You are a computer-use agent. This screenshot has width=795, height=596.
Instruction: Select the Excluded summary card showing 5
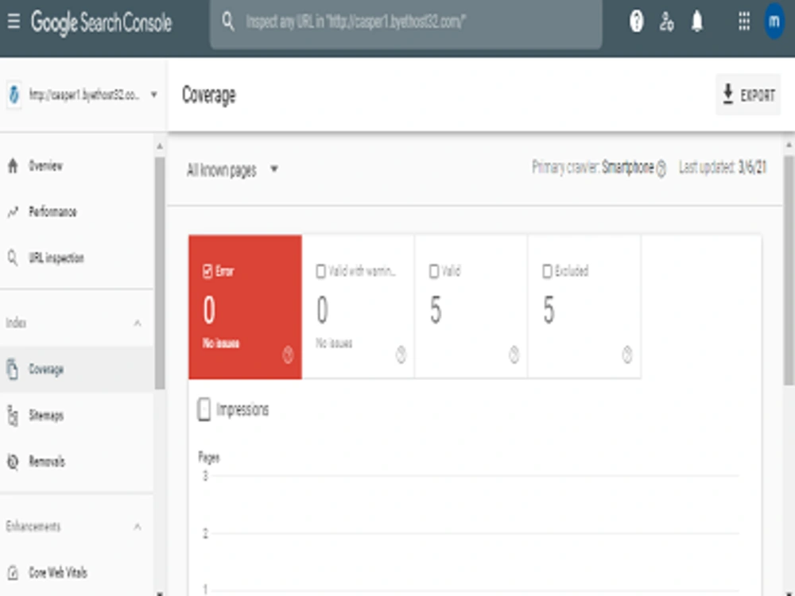click(x=584, y=307)
